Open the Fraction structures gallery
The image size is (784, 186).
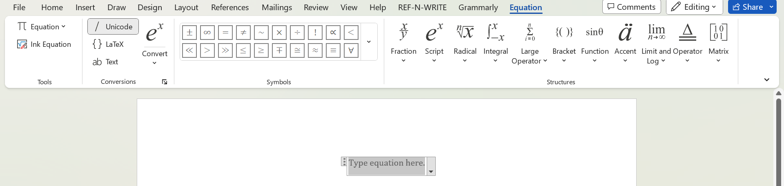pyautogui.click(x=403, y=43)
